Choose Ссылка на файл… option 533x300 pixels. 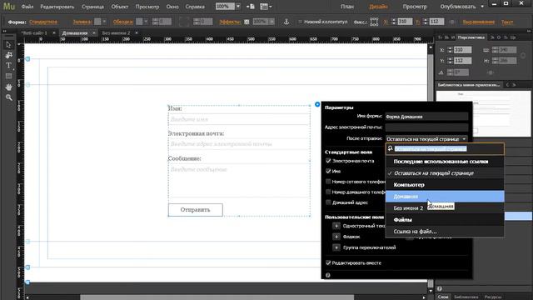tap(445, 232)
